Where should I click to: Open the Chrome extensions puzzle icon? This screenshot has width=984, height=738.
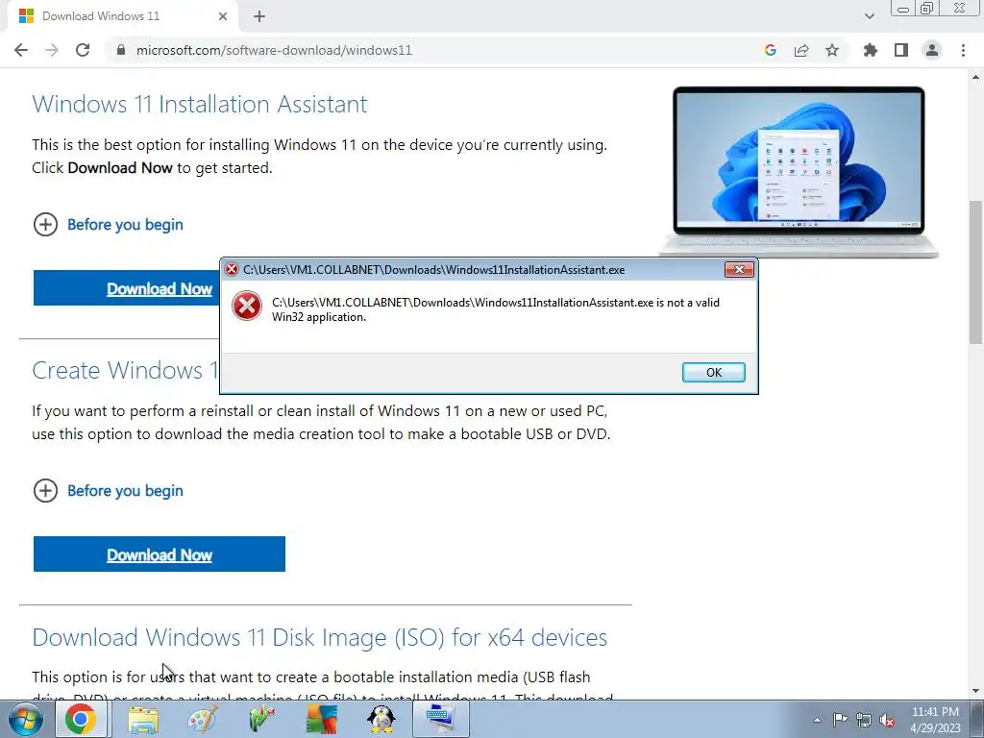coord(871,50)
